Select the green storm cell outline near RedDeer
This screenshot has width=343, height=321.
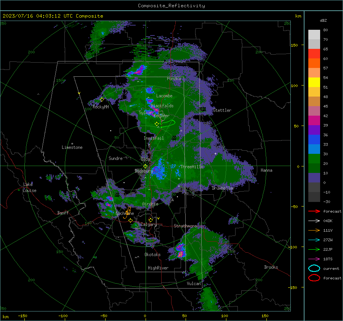point(168,124)
